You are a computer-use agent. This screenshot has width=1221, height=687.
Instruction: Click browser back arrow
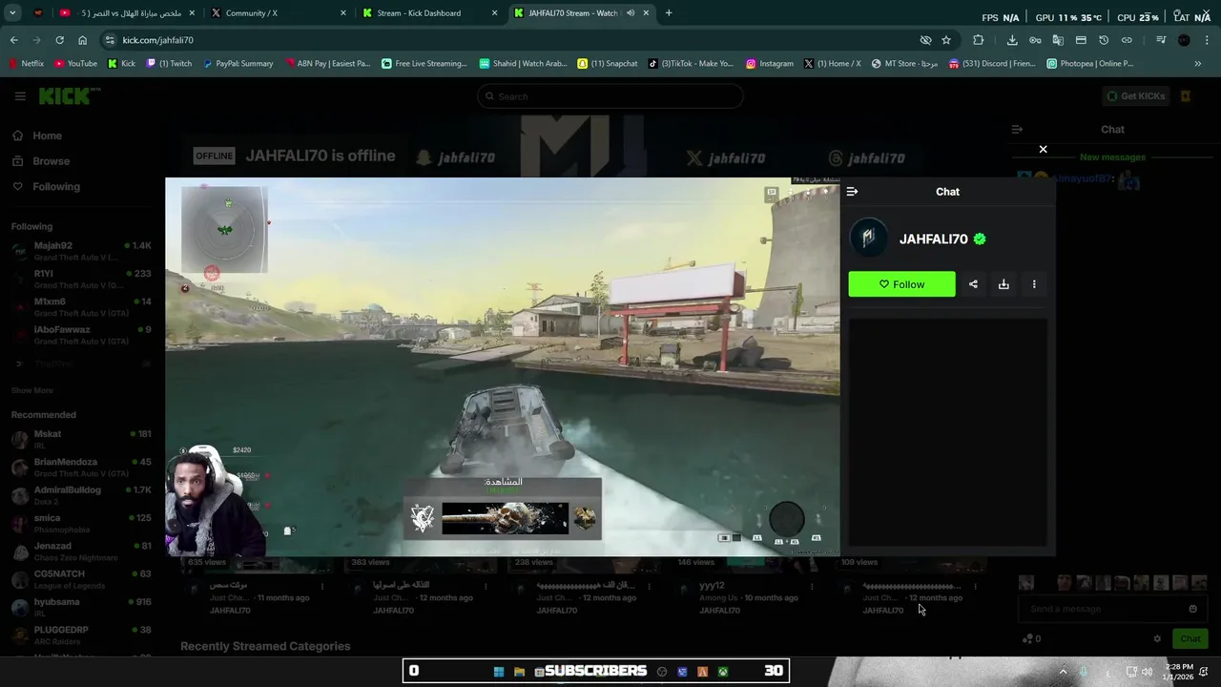[13, 40]
